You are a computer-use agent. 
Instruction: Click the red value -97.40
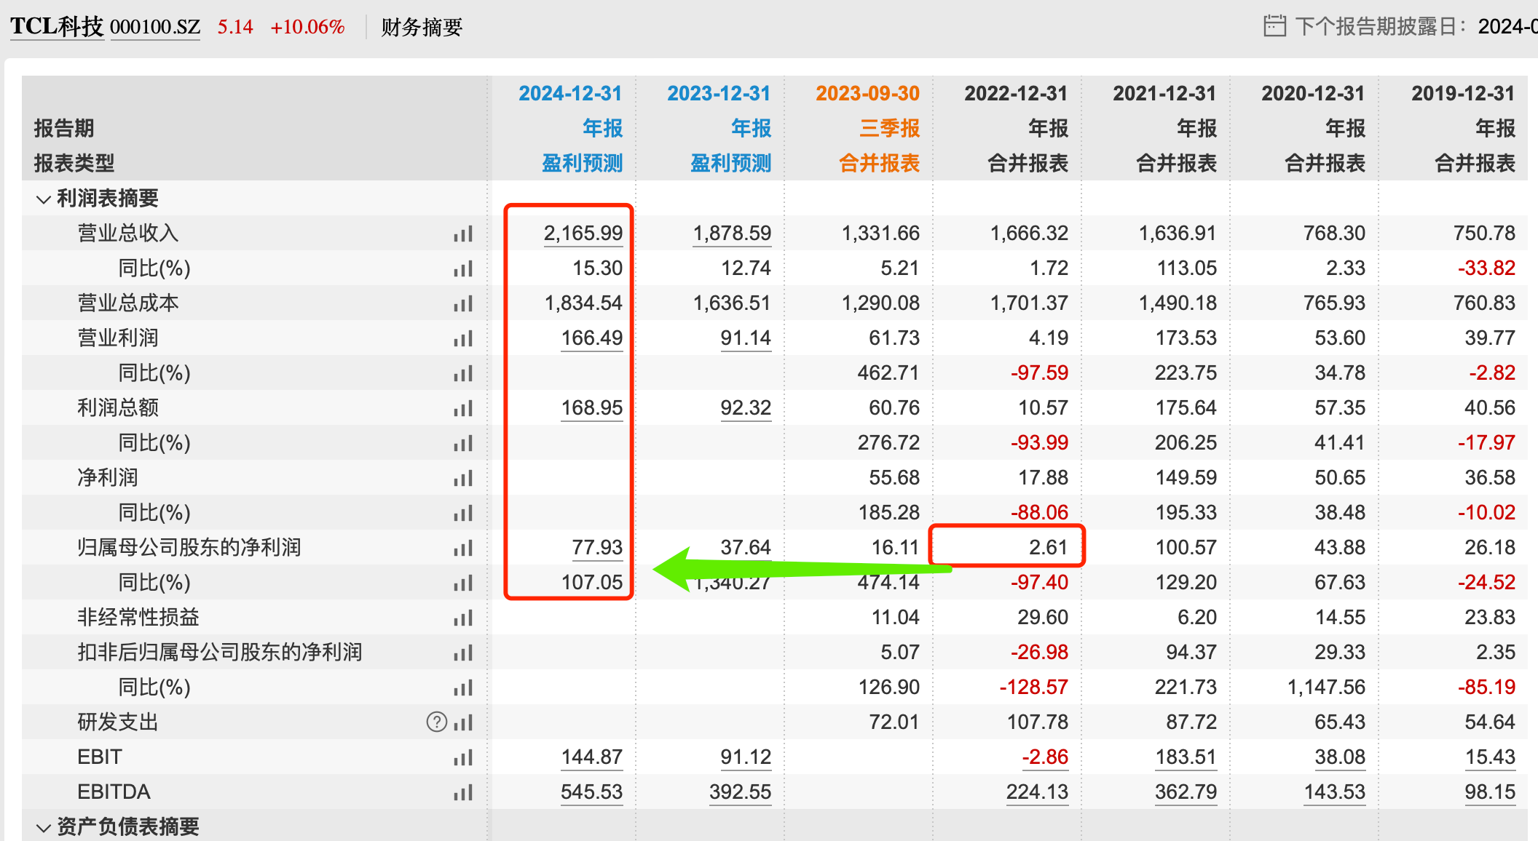[x=1039, y=583]
